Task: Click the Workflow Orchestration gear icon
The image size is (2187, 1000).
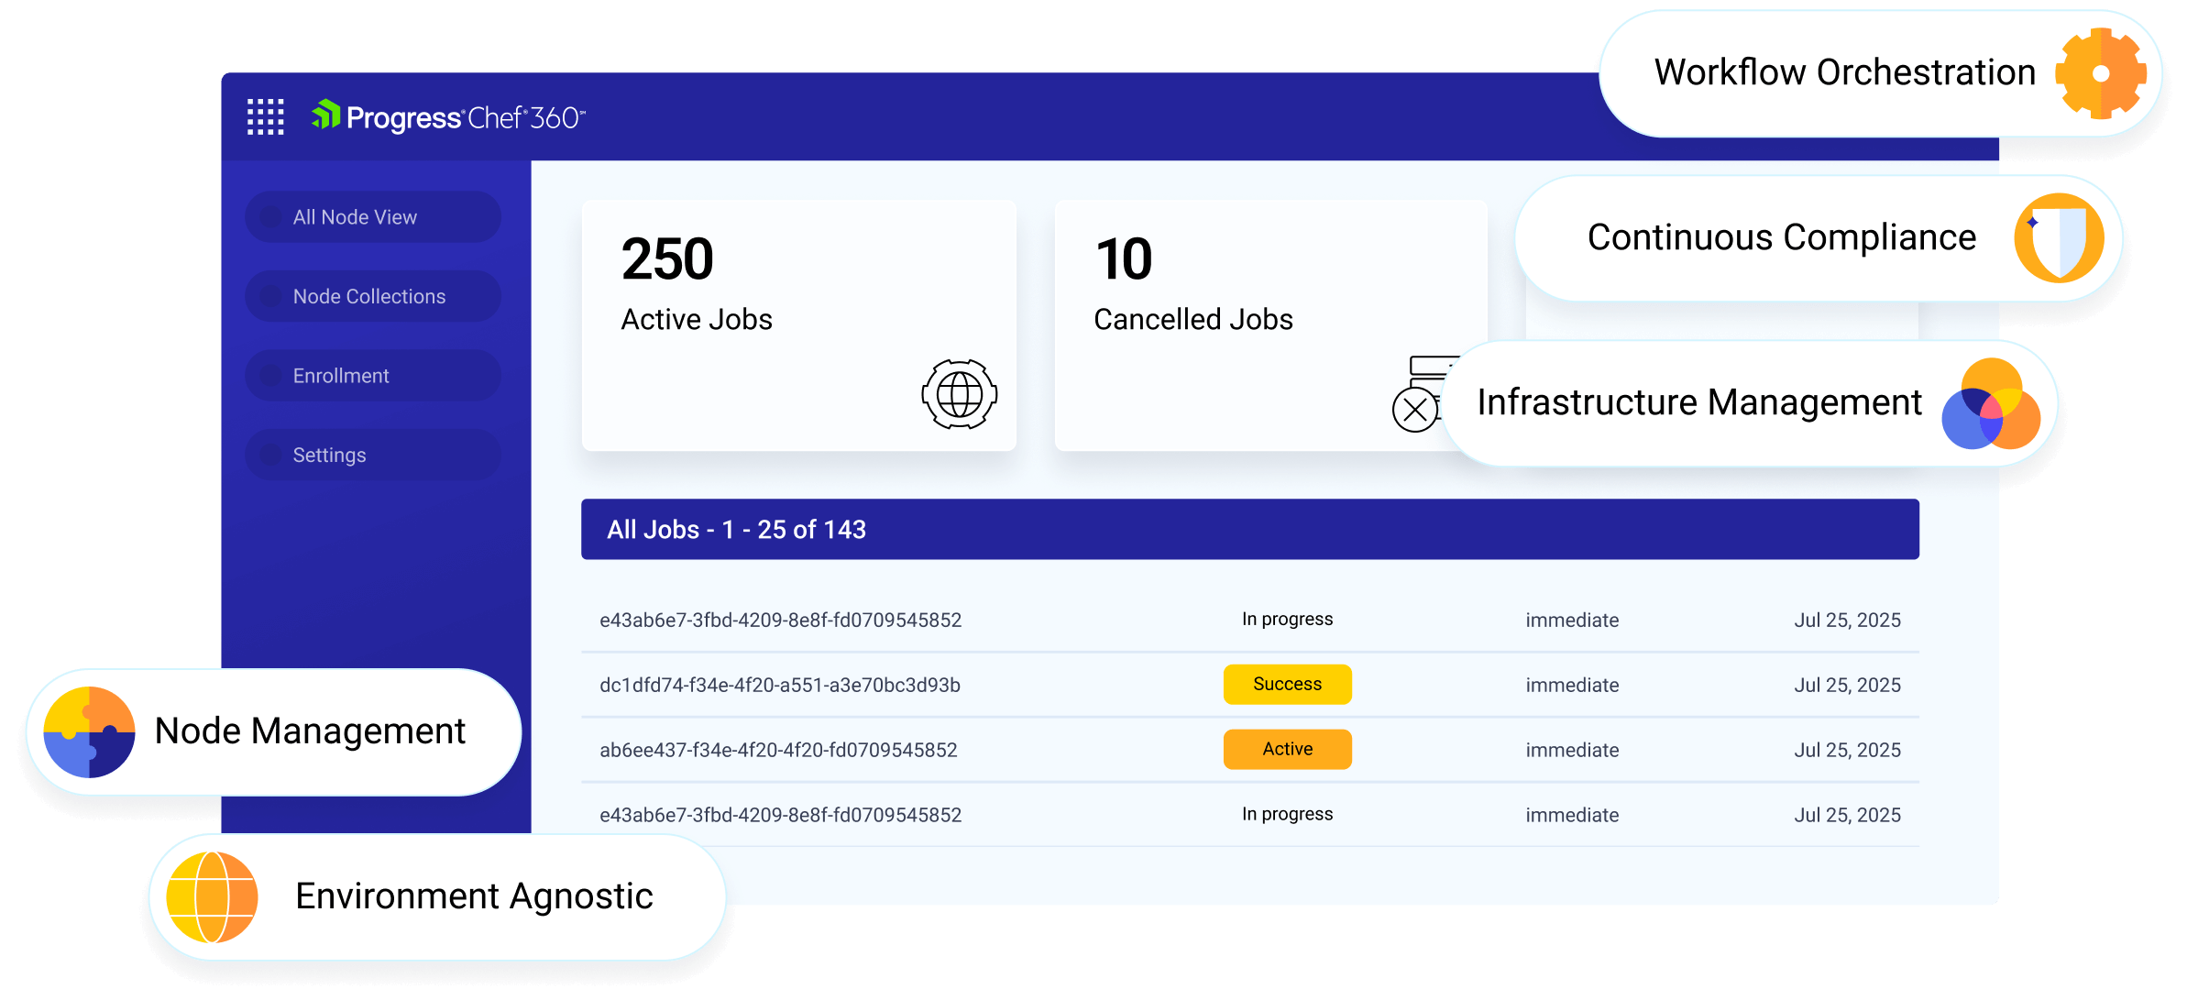Action: pyautogui.click(x=2100, y=73)
